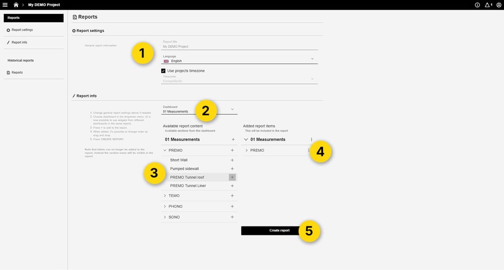Click the Report title input field

click(x=240, y=46)
